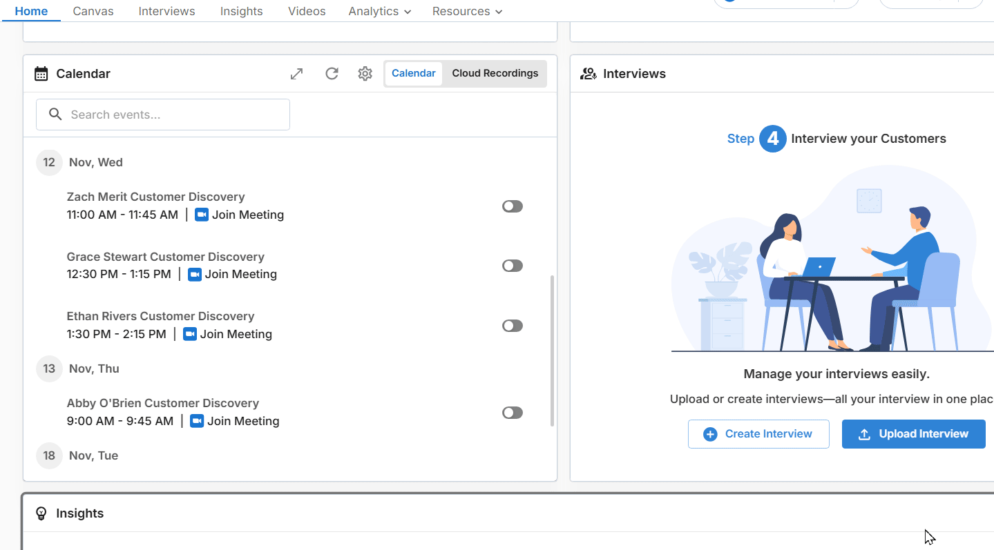Open the Resources dropdown menu
The image size is (994, 550).
pos(467,11)
